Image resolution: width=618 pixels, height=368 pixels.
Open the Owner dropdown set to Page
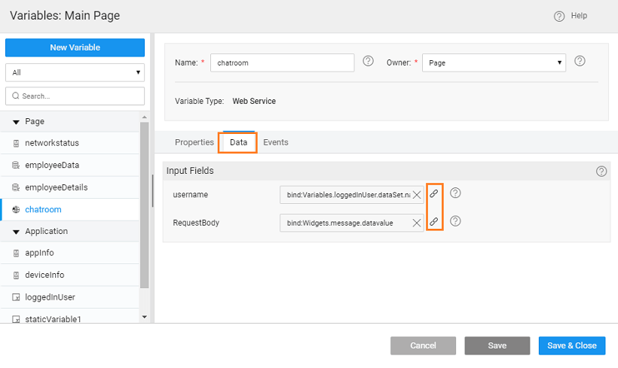point(494,63)
